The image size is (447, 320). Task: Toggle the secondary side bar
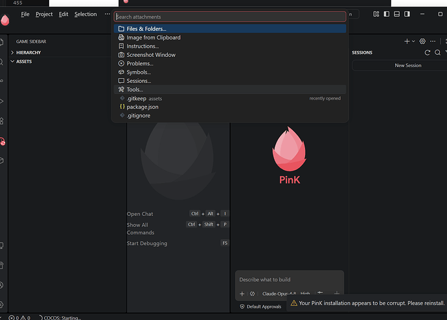(x=407, y=14)
